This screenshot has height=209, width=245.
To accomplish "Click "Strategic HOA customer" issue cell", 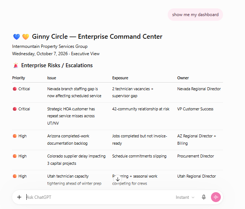I will coord(71,116).
